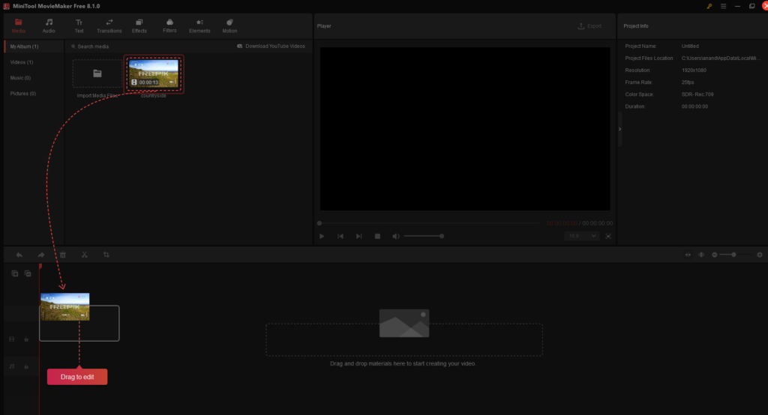Image resolution: width=768 pixels, height=415 pixels.
Task: Select My Album (1) category
Action: point(34,46)
